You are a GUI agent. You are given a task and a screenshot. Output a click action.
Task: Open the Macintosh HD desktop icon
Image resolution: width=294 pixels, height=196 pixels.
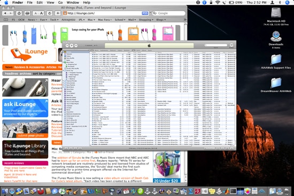(x=276, y=16)
